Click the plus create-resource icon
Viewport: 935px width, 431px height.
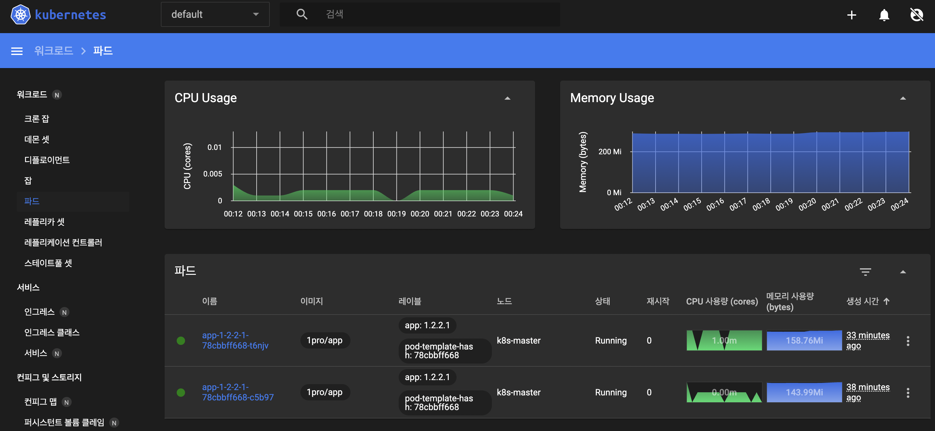(851, 15)
